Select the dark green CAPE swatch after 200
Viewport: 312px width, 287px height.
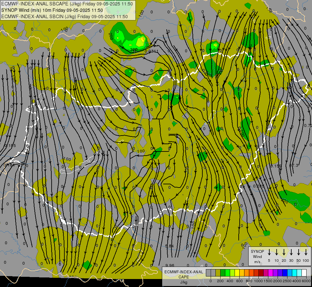(223, 273)
